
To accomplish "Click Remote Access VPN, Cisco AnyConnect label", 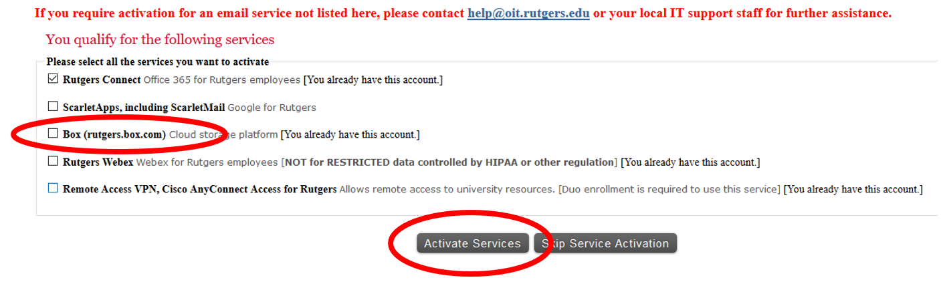I will (x=200, y=189).
